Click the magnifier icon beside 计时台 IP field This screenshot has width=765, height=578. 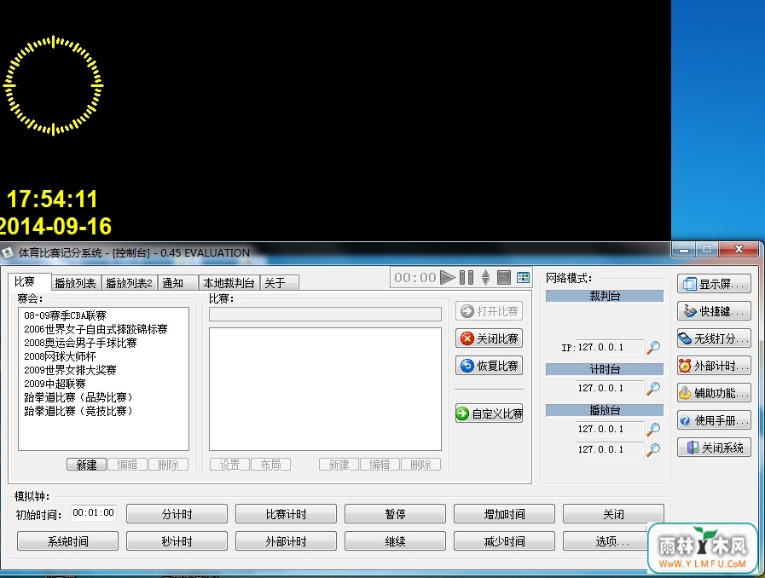[653, 388]
